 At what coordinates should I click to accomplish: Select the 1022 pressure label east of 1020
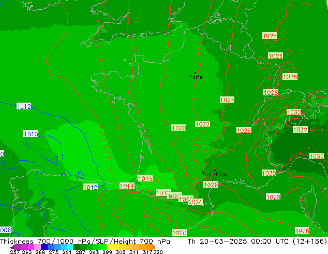point(202,124)
